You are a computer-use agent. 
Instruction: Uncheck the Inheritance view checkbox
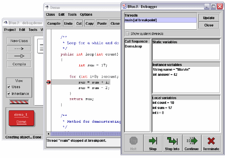point(9,94)
